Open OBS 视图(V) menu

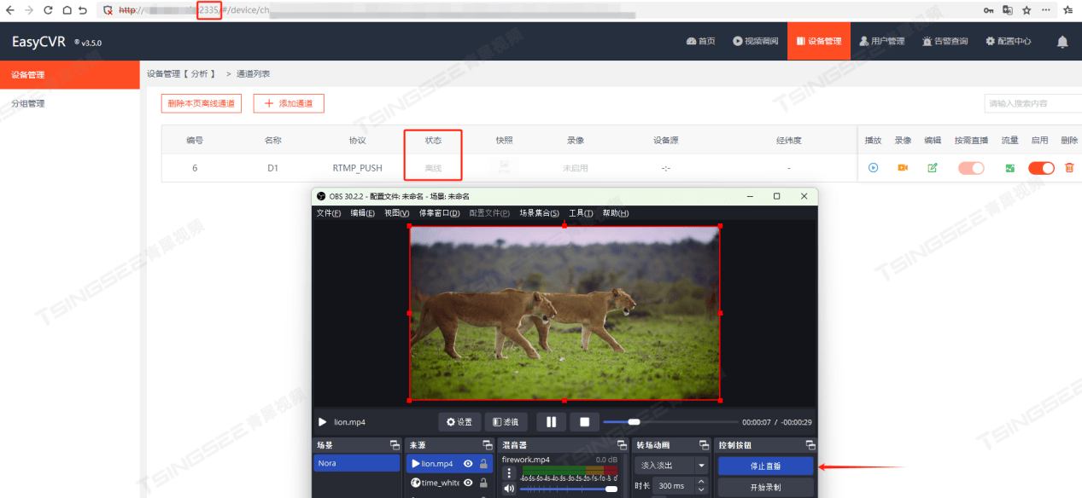[x=397, y=213]
